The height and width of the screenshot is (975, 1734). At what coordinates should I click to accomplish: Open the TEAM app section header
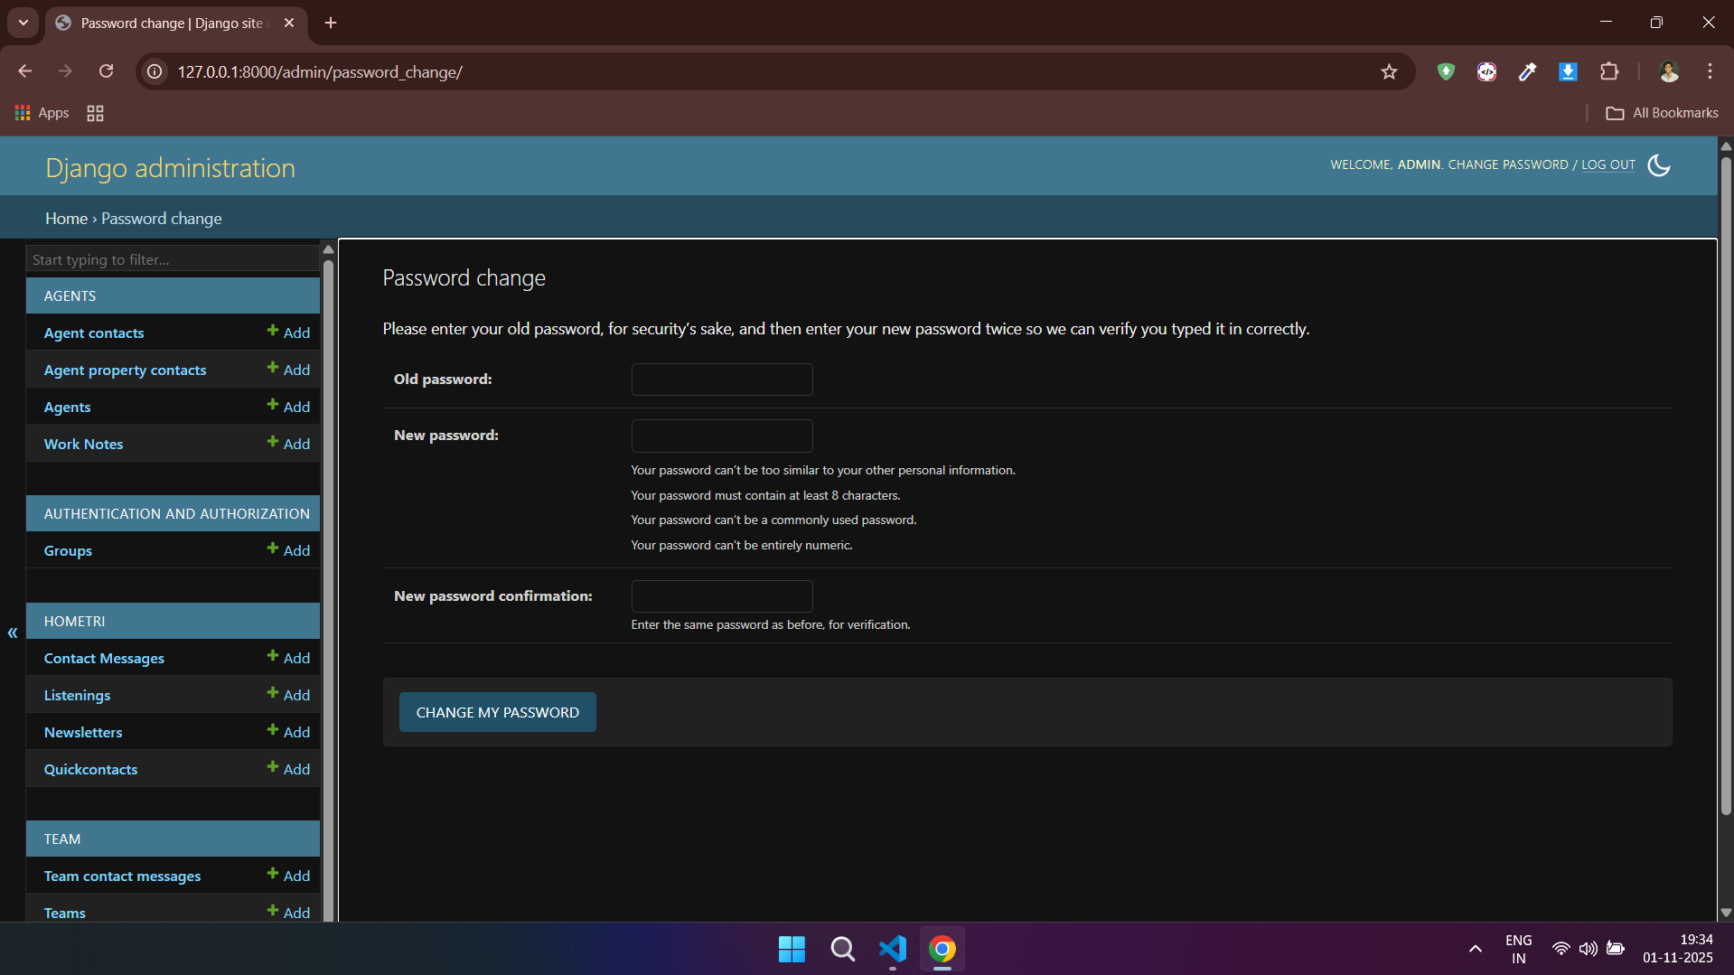[x=62, y=839]
